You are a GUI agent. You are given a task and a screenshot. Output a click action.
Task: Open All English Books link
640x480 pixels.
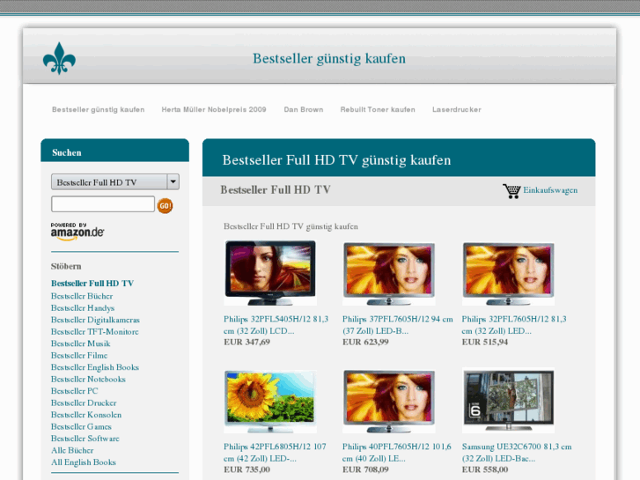tap(84, 462)
